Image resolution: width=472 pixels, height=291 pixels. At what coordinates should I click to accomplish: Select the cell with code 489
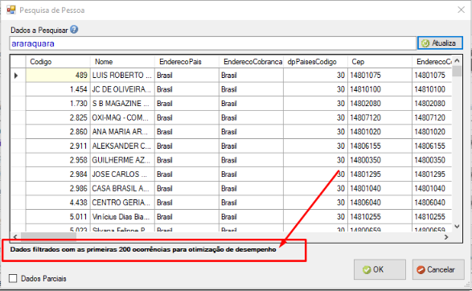58,76
